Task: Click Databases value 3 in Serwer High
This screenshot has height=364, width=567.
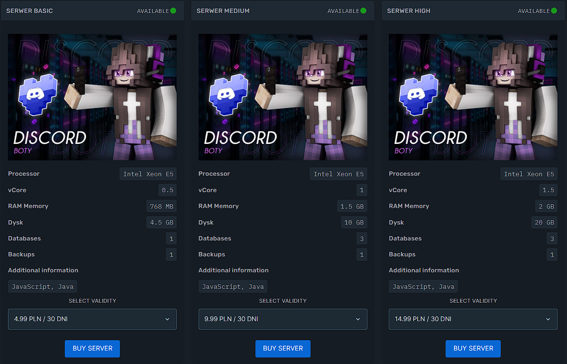Action: point(552,239)
